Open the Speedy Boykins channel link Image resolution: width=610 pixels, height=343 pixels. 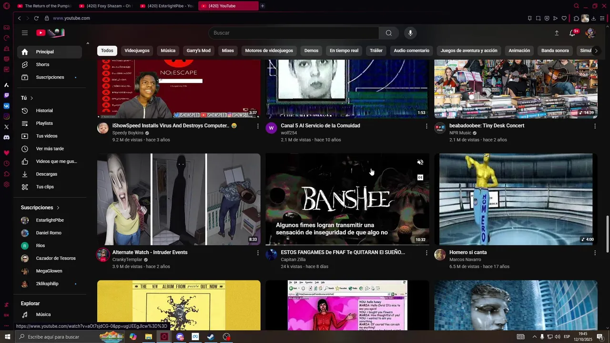(x=128, y=133)
